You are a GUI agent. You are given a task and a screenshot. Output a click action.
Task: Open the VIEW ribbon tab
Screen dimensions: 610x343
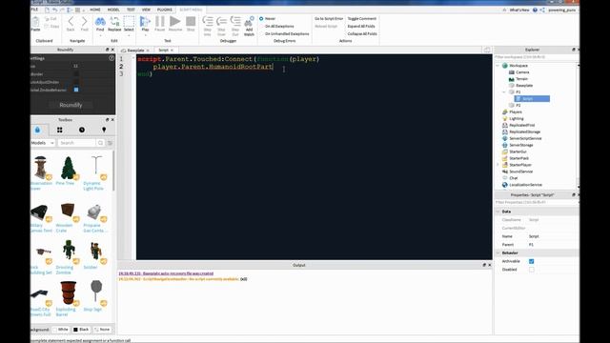tap(146, 10)
